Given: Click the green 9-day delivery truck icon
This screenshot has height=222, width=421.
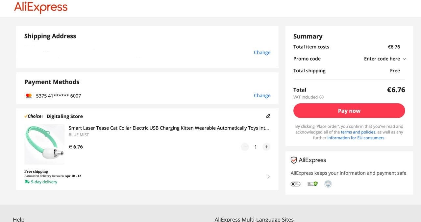Looking at the screenshot, I should tap(27, 182).
